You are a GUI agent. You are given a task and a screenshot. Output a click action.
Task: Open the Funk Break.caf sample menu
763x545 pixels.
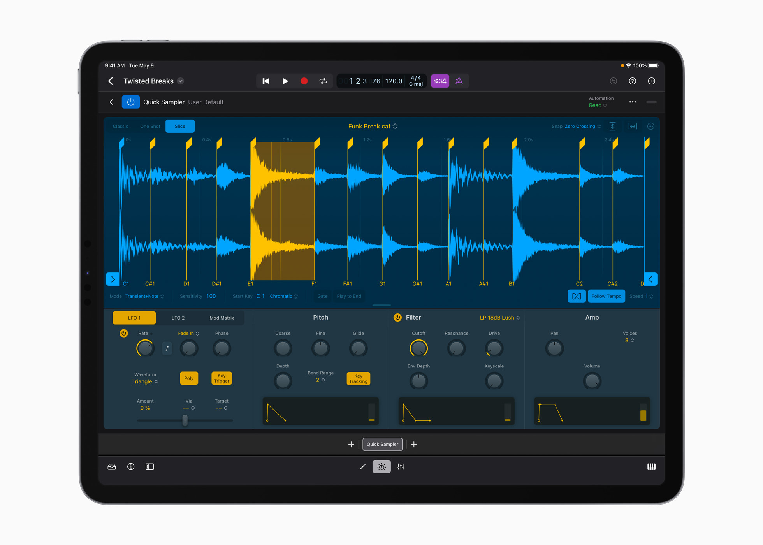pos(373,126)
